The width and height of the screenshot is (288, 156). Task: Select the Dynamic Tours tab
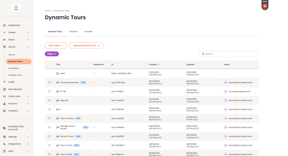coord(55,31)
